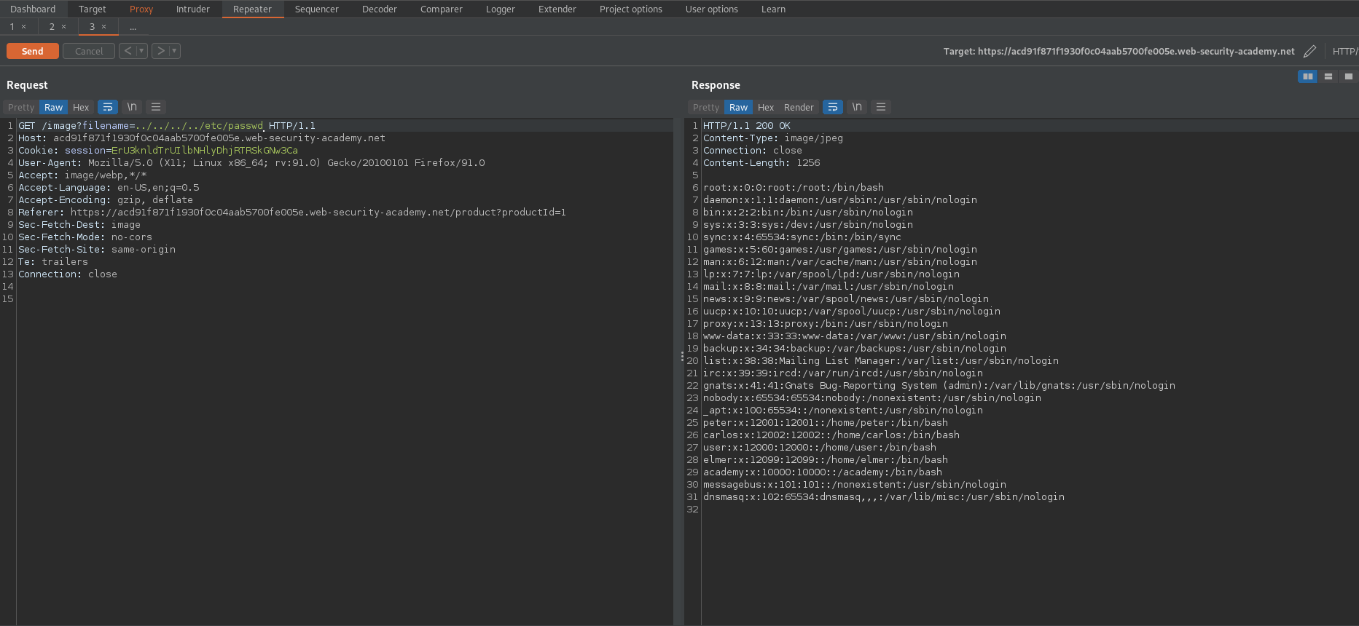Image resolution: width=1359 pixels, height=626 pixels.
Task: Close Repeater sub-tab 2
Action: tap(63, 27)
